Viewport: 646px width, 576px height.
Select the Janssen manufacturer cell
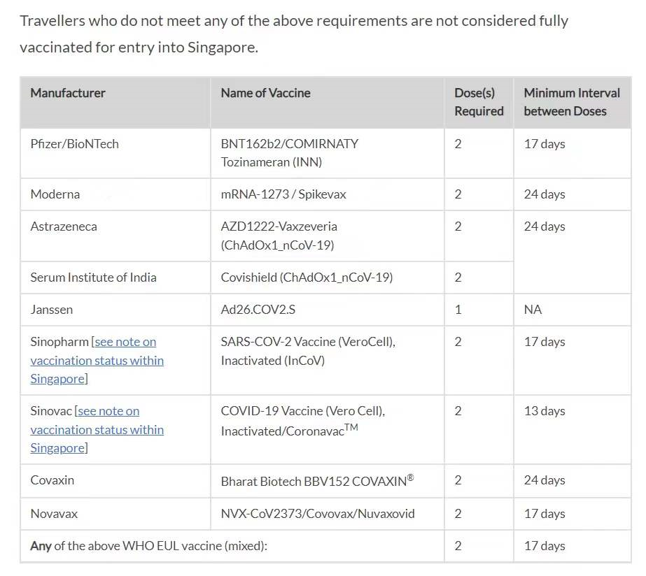[52, 310]
